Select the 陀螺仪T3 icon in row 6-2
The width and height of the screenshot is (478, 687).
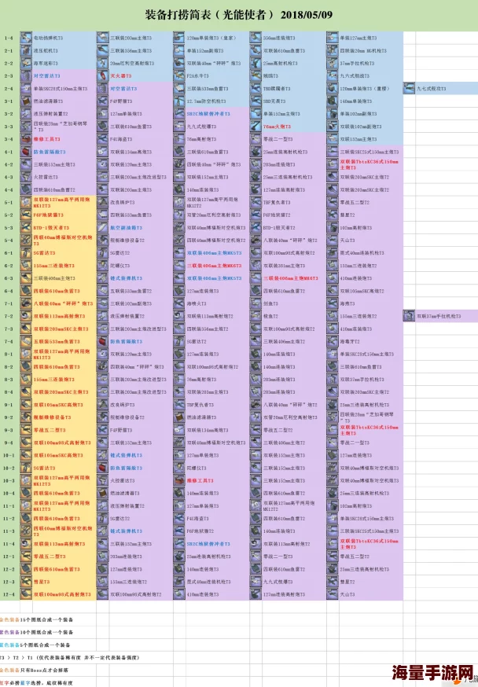click(x=102, y=266)
